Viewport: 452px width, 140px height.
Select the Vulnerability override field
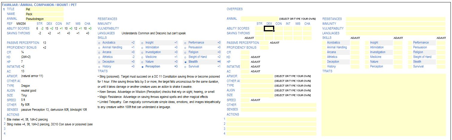[396, 28]
